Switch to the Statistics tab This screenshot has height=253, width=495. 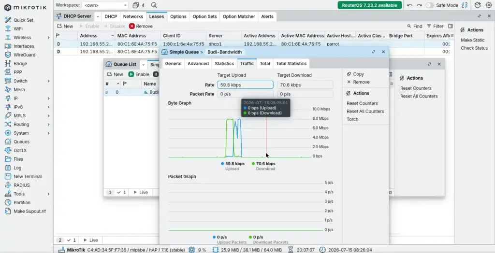coord(224,63)
